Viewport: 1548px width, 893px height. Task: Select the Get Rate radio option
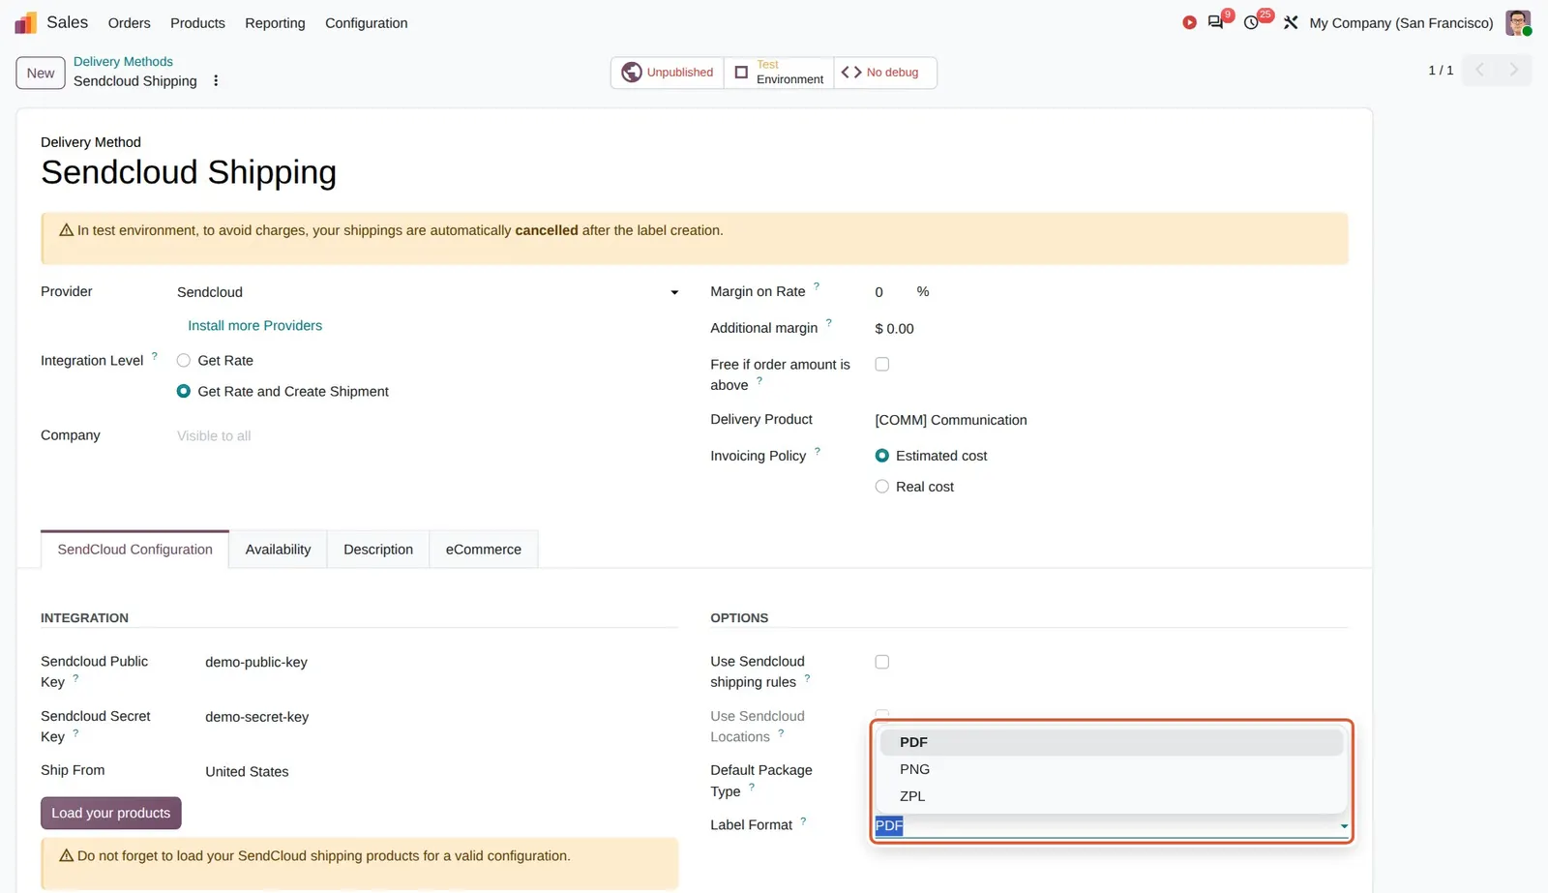[x=184, y=361]
